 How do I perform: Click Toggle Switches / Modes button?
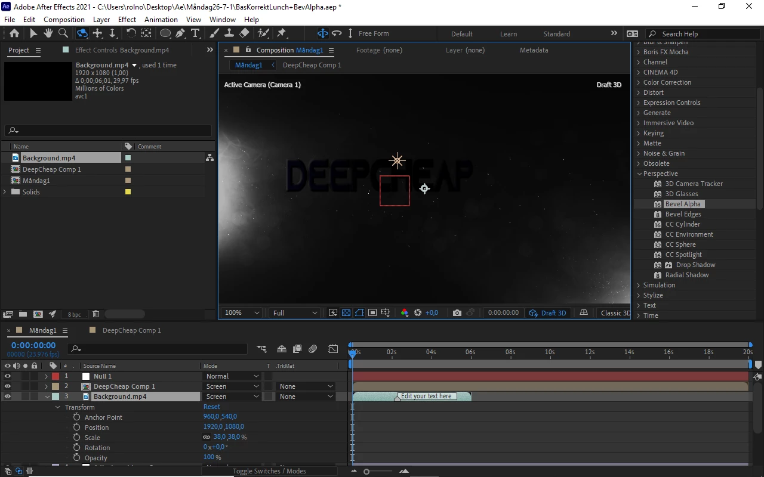tap(269, 471)
